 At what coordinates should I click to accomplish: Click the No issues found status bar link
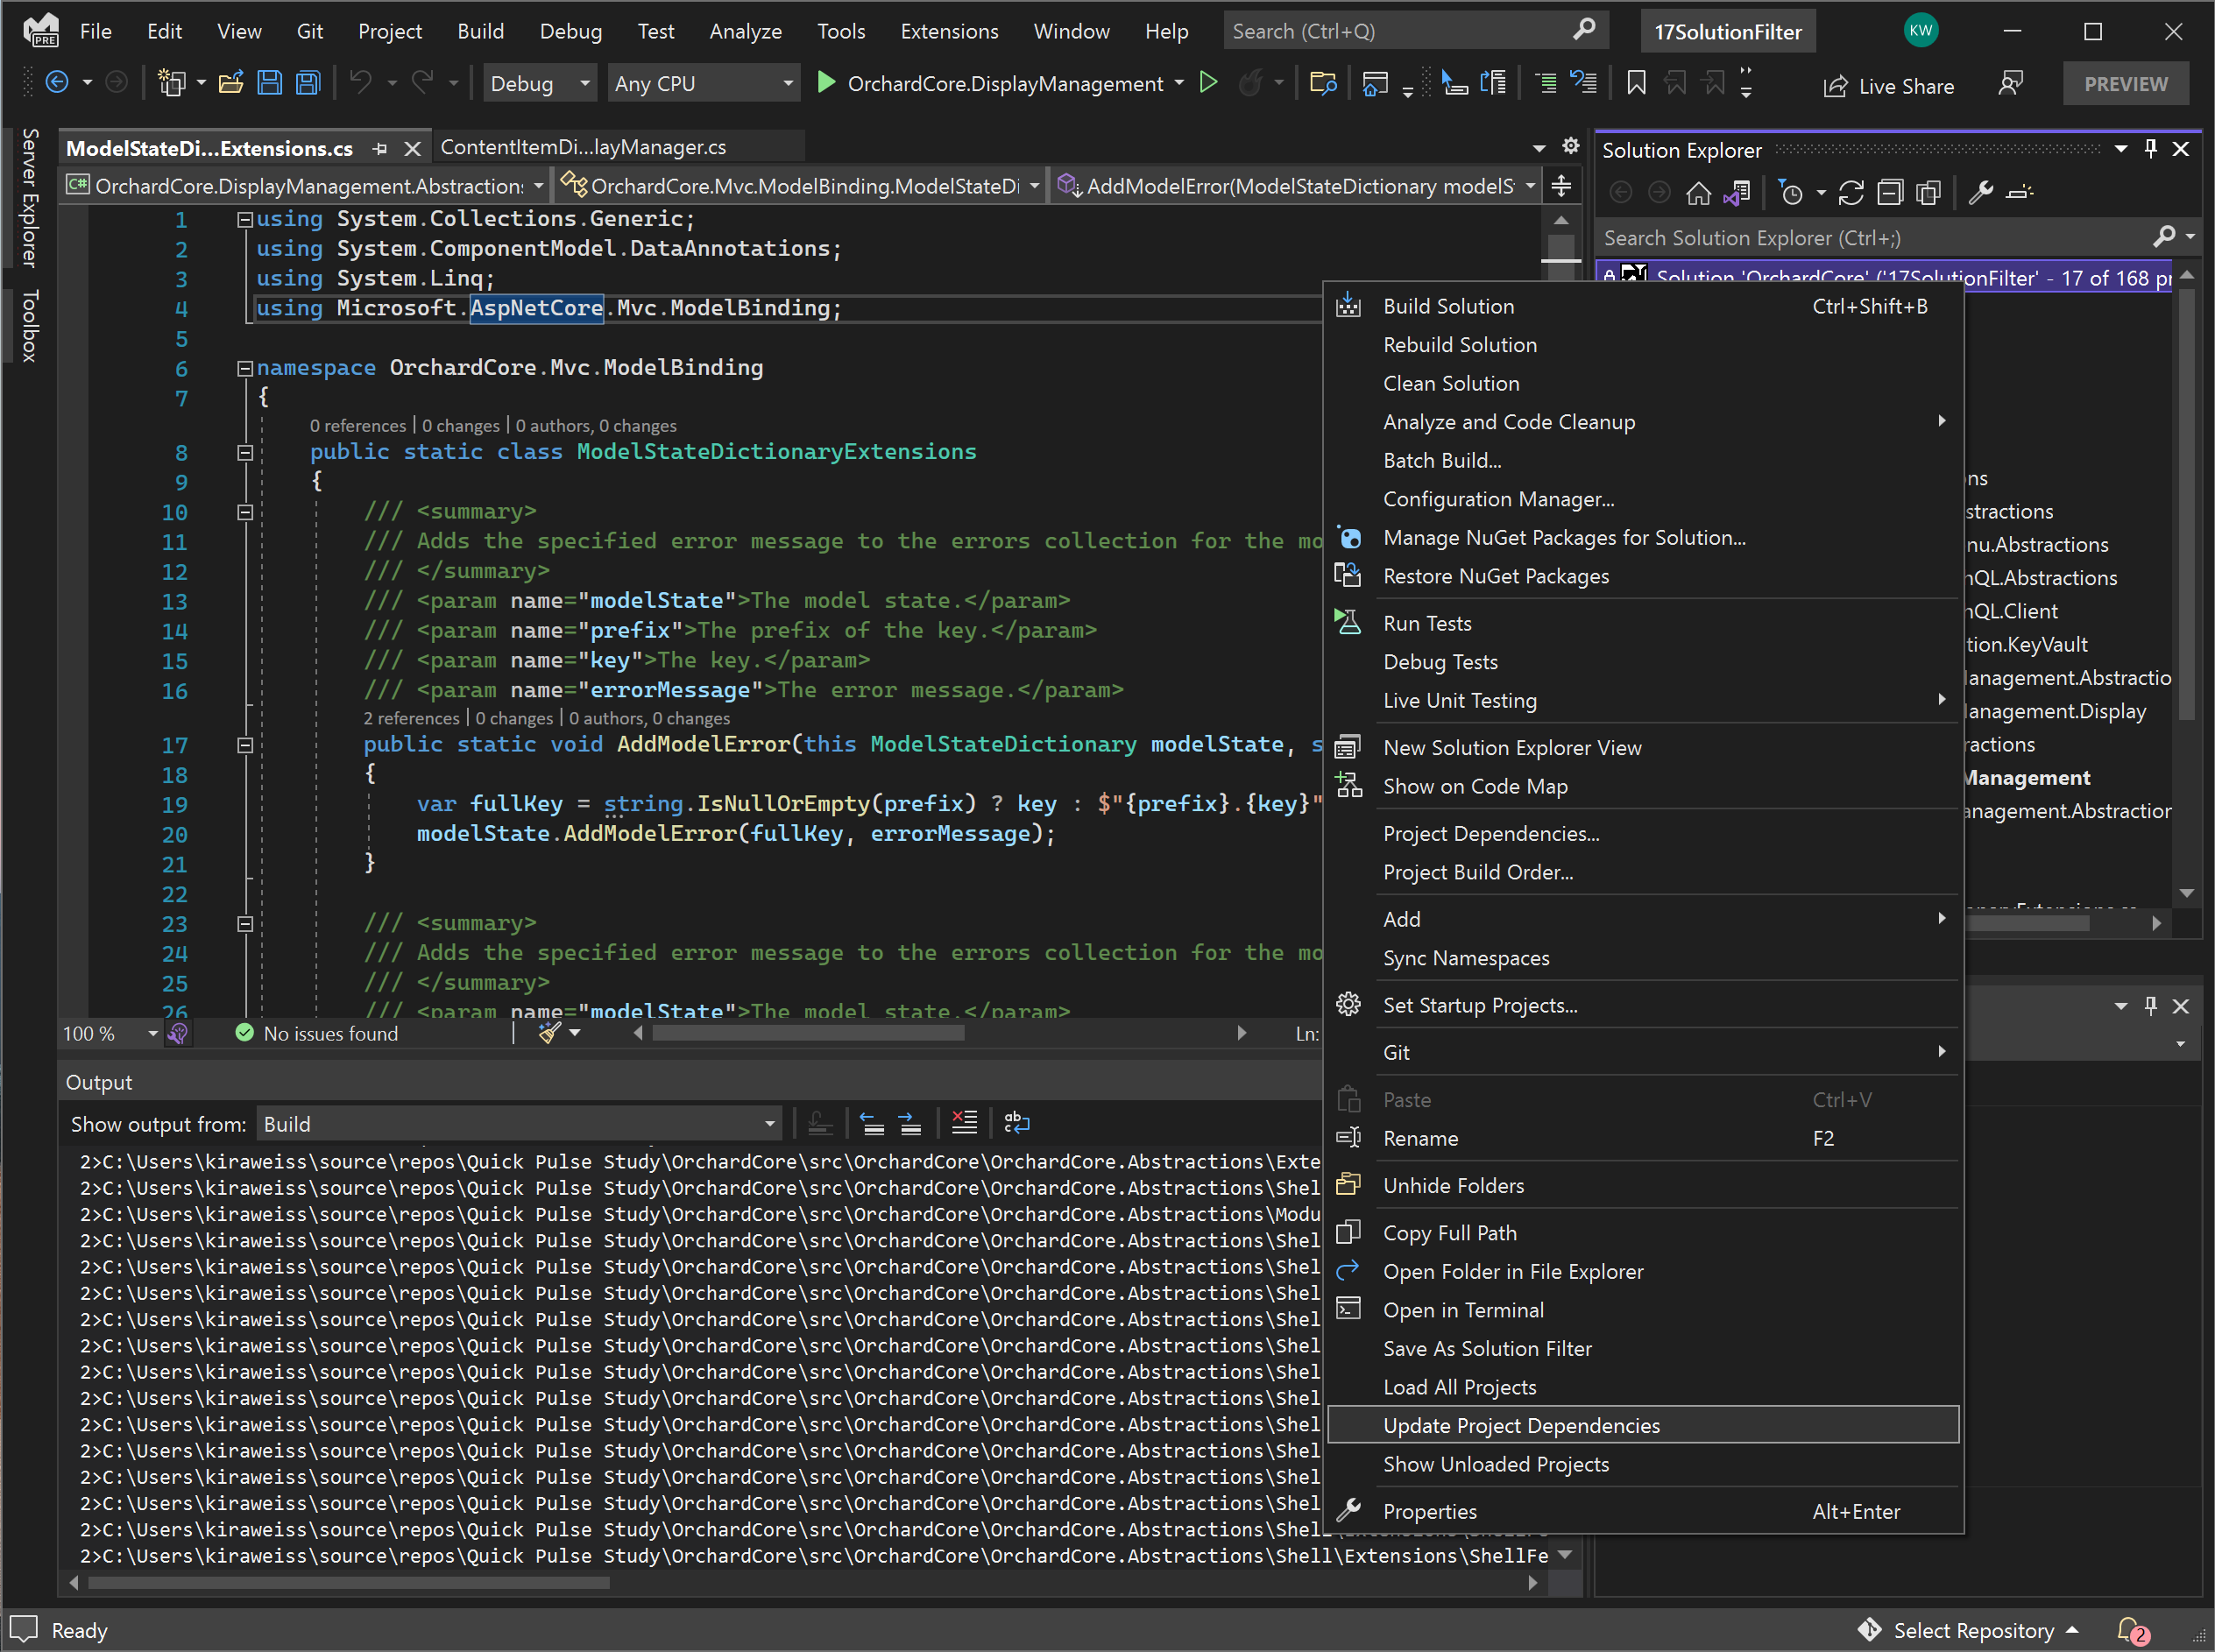point(329,1034)
